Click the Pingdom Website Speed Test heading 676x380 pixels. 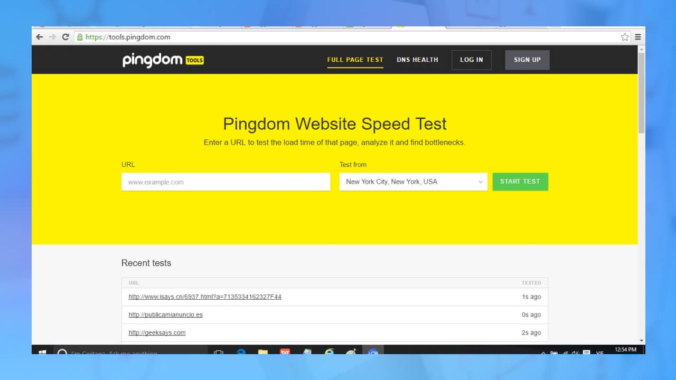coord(335,124)
